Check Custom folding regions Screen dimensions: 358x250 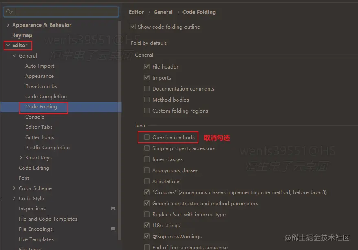pyautogui.click(x=147, y=111)
